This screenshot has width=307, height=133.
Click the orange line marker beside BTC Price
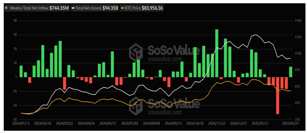point(123,8)
